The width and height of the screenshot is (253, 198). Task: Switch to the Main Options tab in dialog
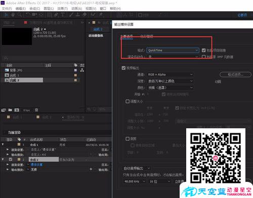tap(126, 36)
